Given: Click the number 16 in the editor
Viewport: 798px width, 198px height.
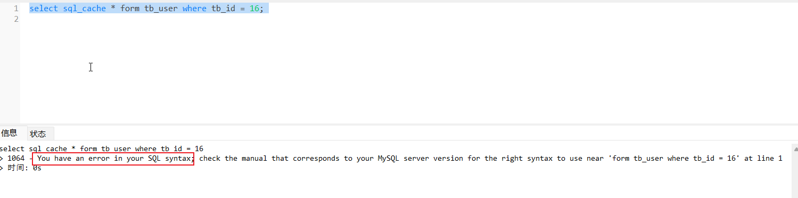Looking at the screenshot, I should (254, 9).
